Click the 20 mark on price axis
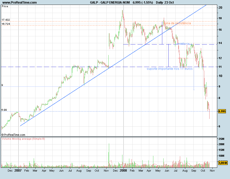The width and height of the screenshot is (230, 179). [220, 8]
